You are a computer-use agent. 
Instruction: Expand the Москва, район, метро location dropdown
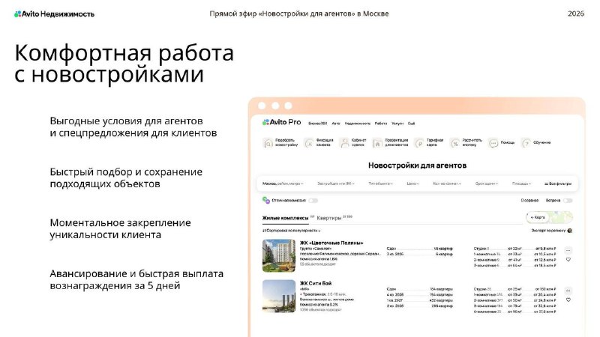coord(283,183)
